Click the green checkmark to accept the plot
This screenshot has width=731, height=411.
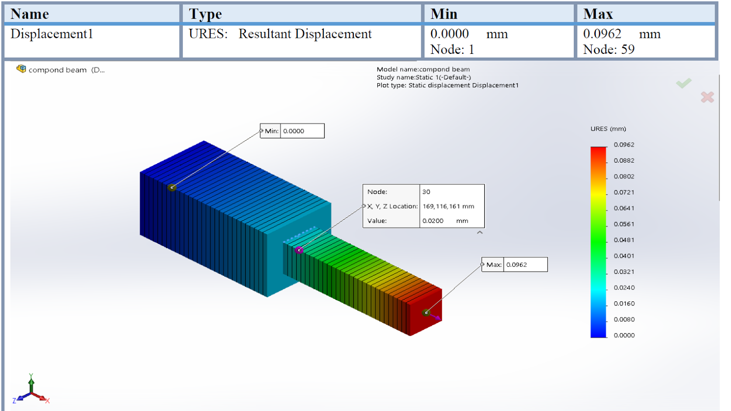(684, 83)
